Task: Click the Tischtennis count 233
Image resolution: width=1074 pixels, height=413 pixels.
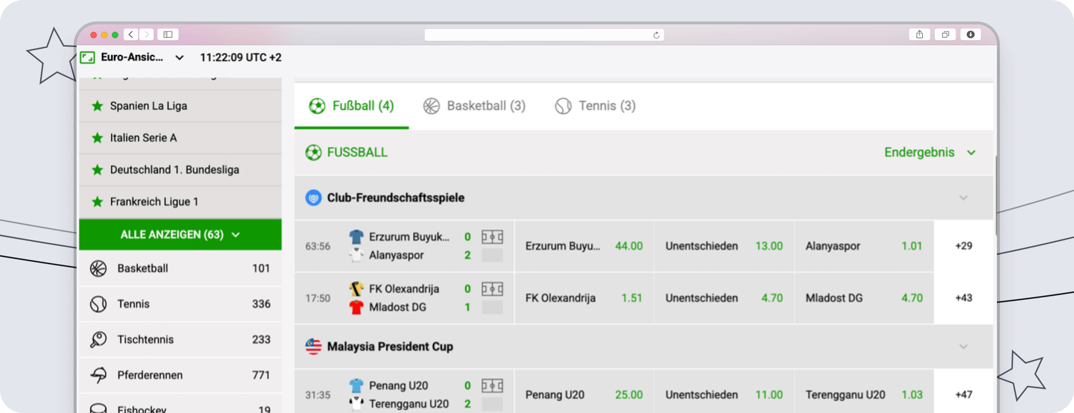Action: click(261, 339)
